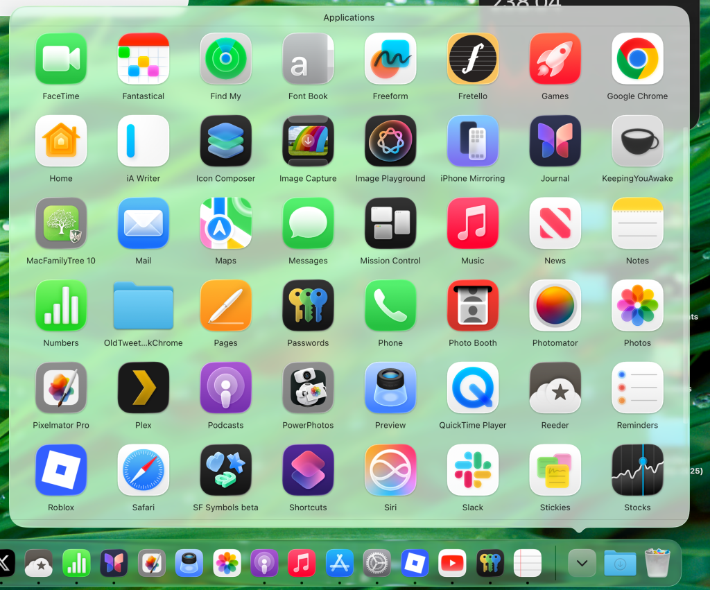This screenshot has height=590, width=710.
Task: Launch Photo Booth
Action: pos(472,306)
